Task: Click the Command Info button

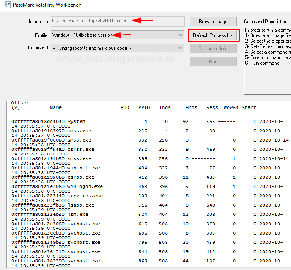Action: pos(213,49)
